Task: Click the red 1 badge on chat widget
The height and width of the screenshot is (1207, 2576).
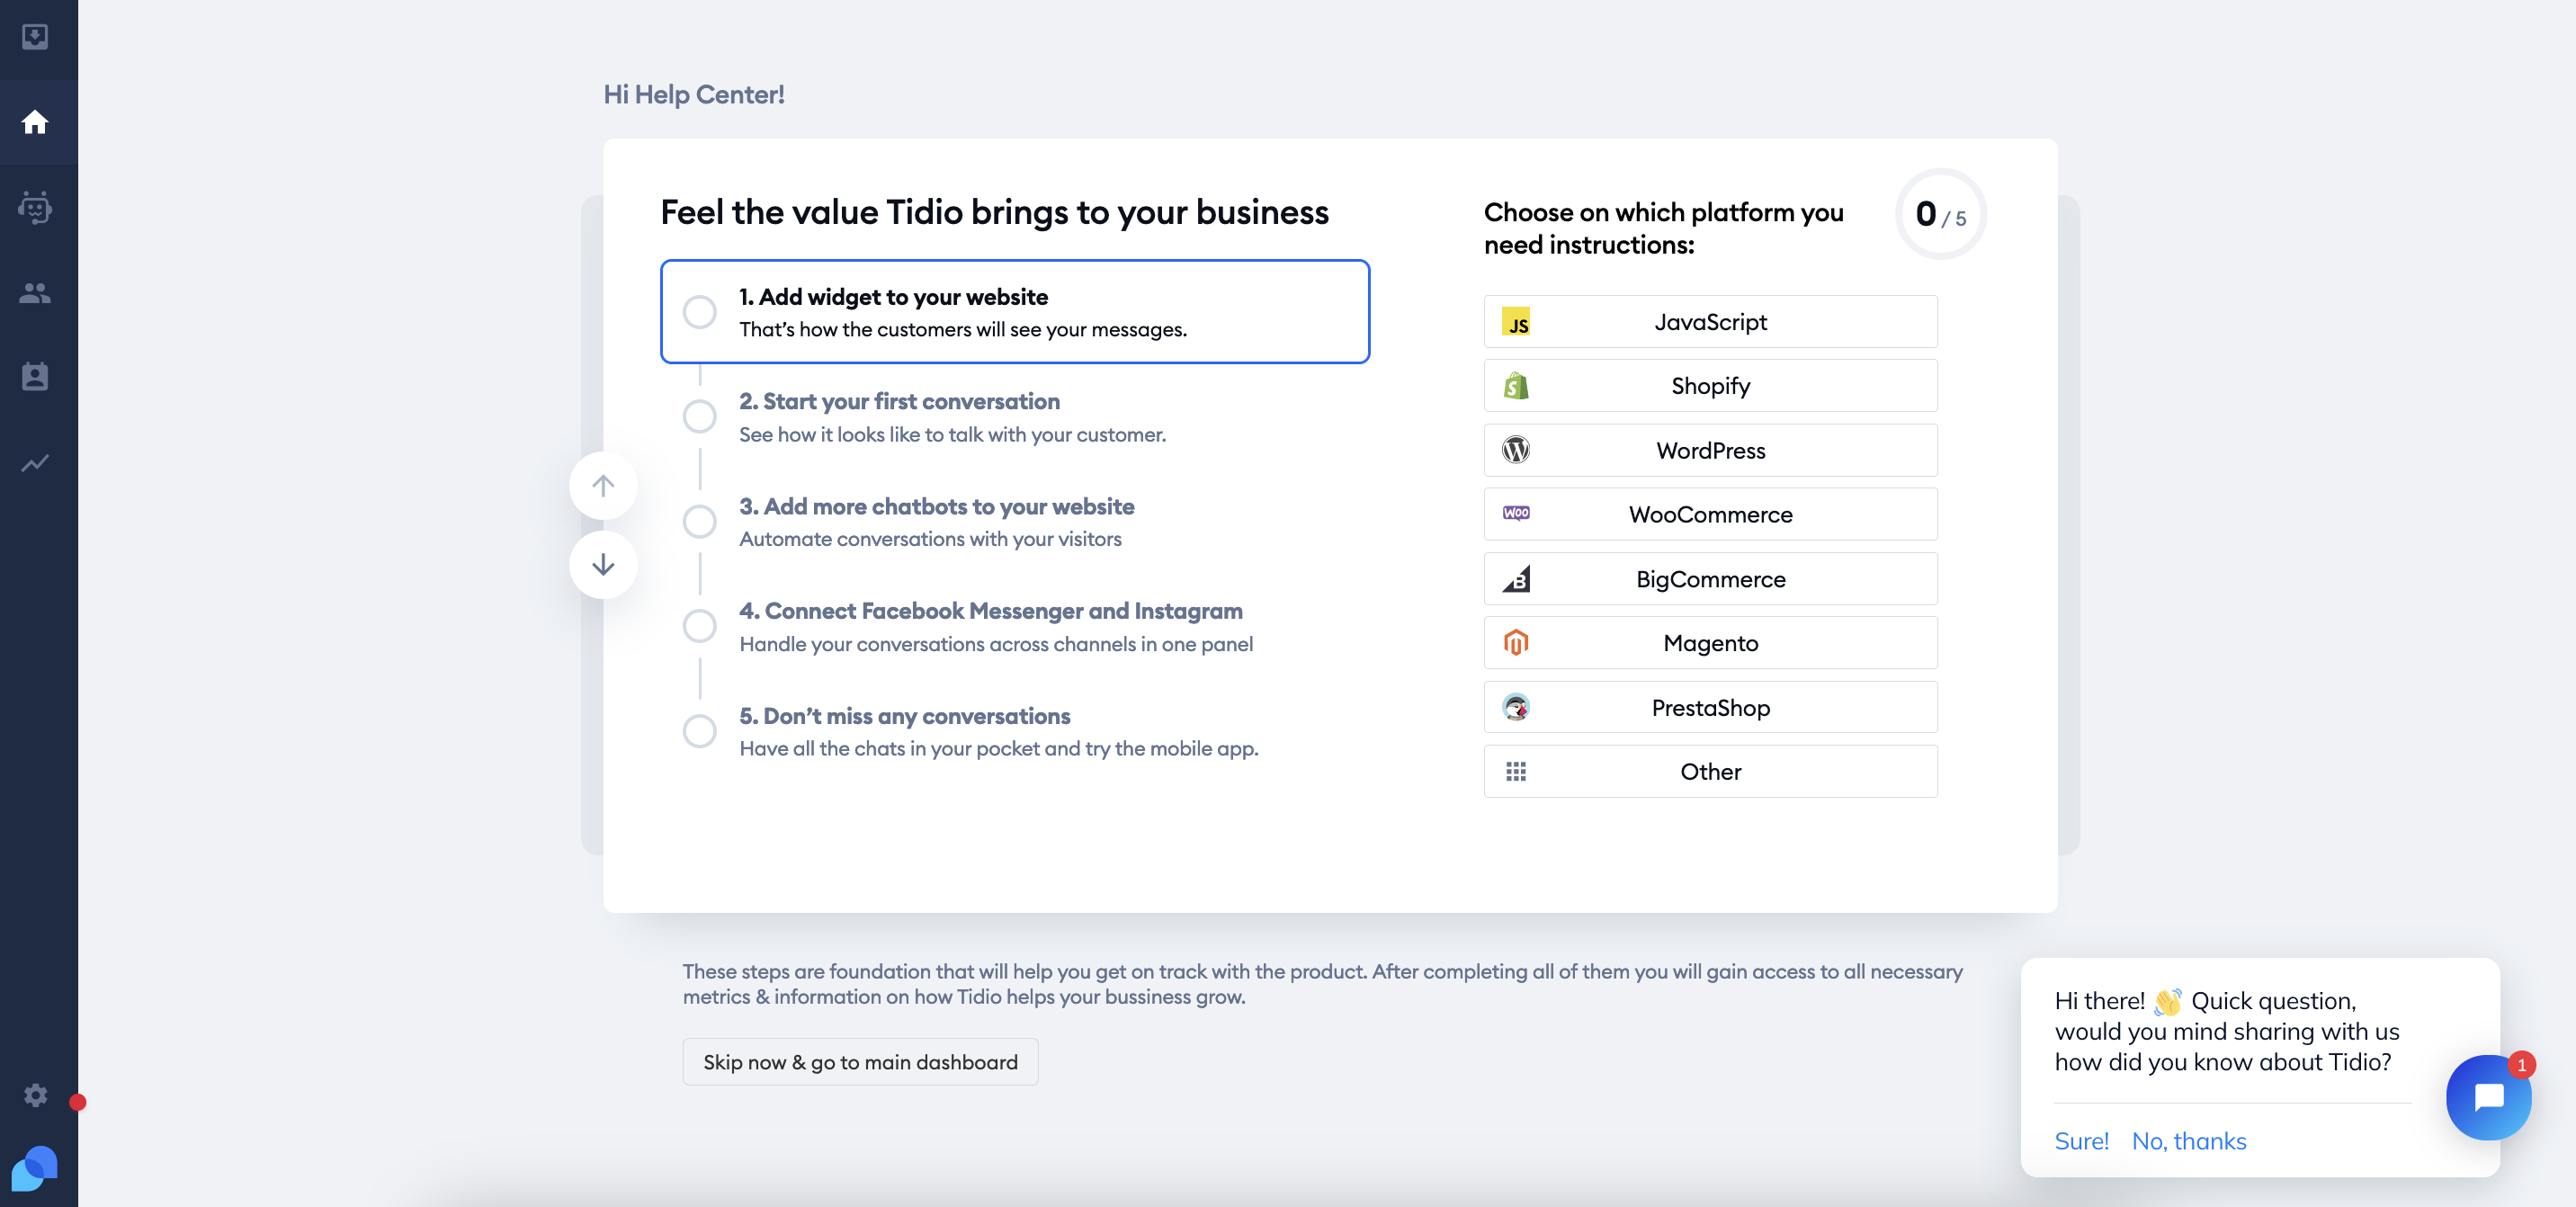Action: [x=2521, y=1065]
